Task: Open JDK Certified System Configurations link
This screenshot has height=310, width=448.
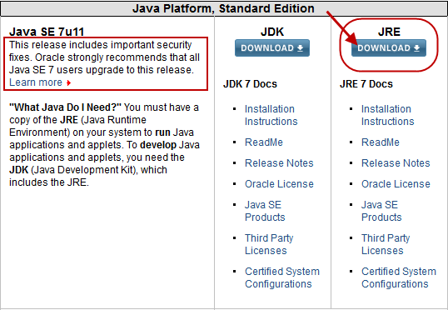Action: [x=282, y=277]
